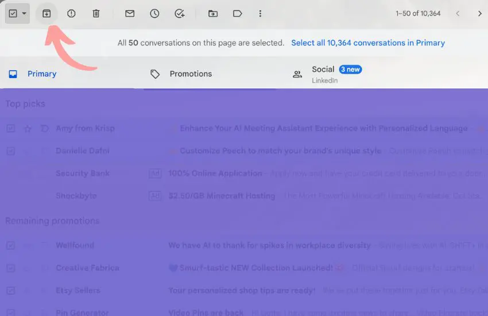The width and height of the screenshot is (488, 316).
Task: Open the Danielle Dafni email about customizing Peech
Action: [244, 151]
